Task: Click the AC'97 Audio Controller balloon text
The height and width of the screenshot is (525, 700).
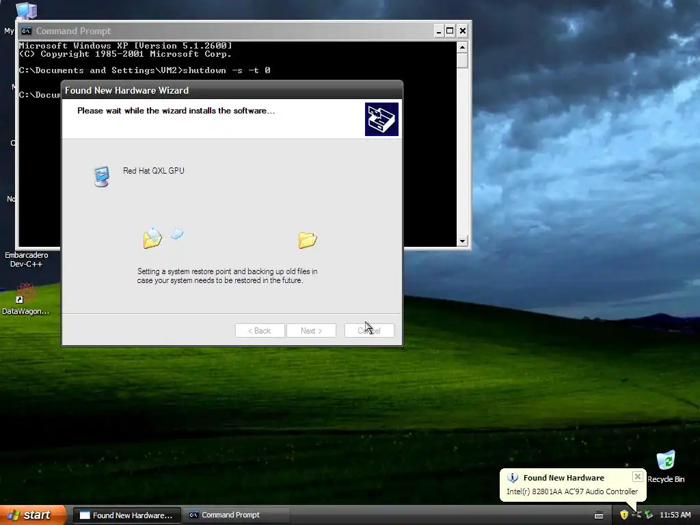Action: (572, 492)
